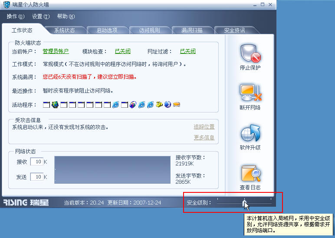Image resolution: width=335 pixels, height=238 pixels.
Task: Click 已关闭 link next to 模块检查
Action: [123, 51]
